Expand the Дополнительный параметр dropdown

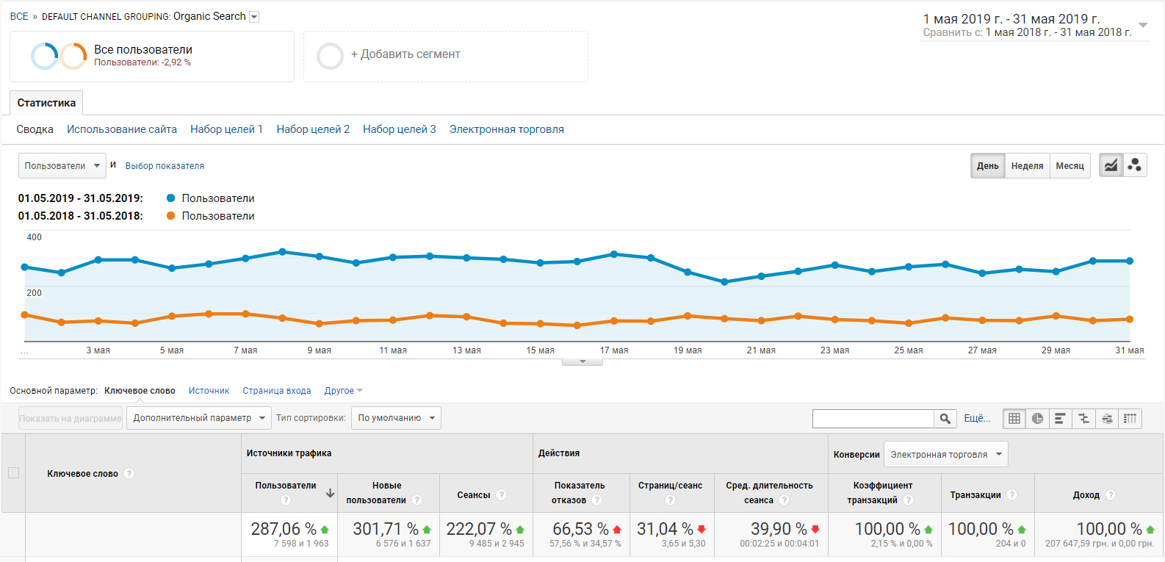pyautogui.click(x=198, y=418)
